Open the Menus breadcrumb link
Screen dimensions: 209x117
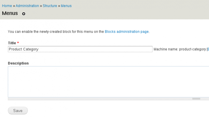pyautogui.click(x=66, y=6)
